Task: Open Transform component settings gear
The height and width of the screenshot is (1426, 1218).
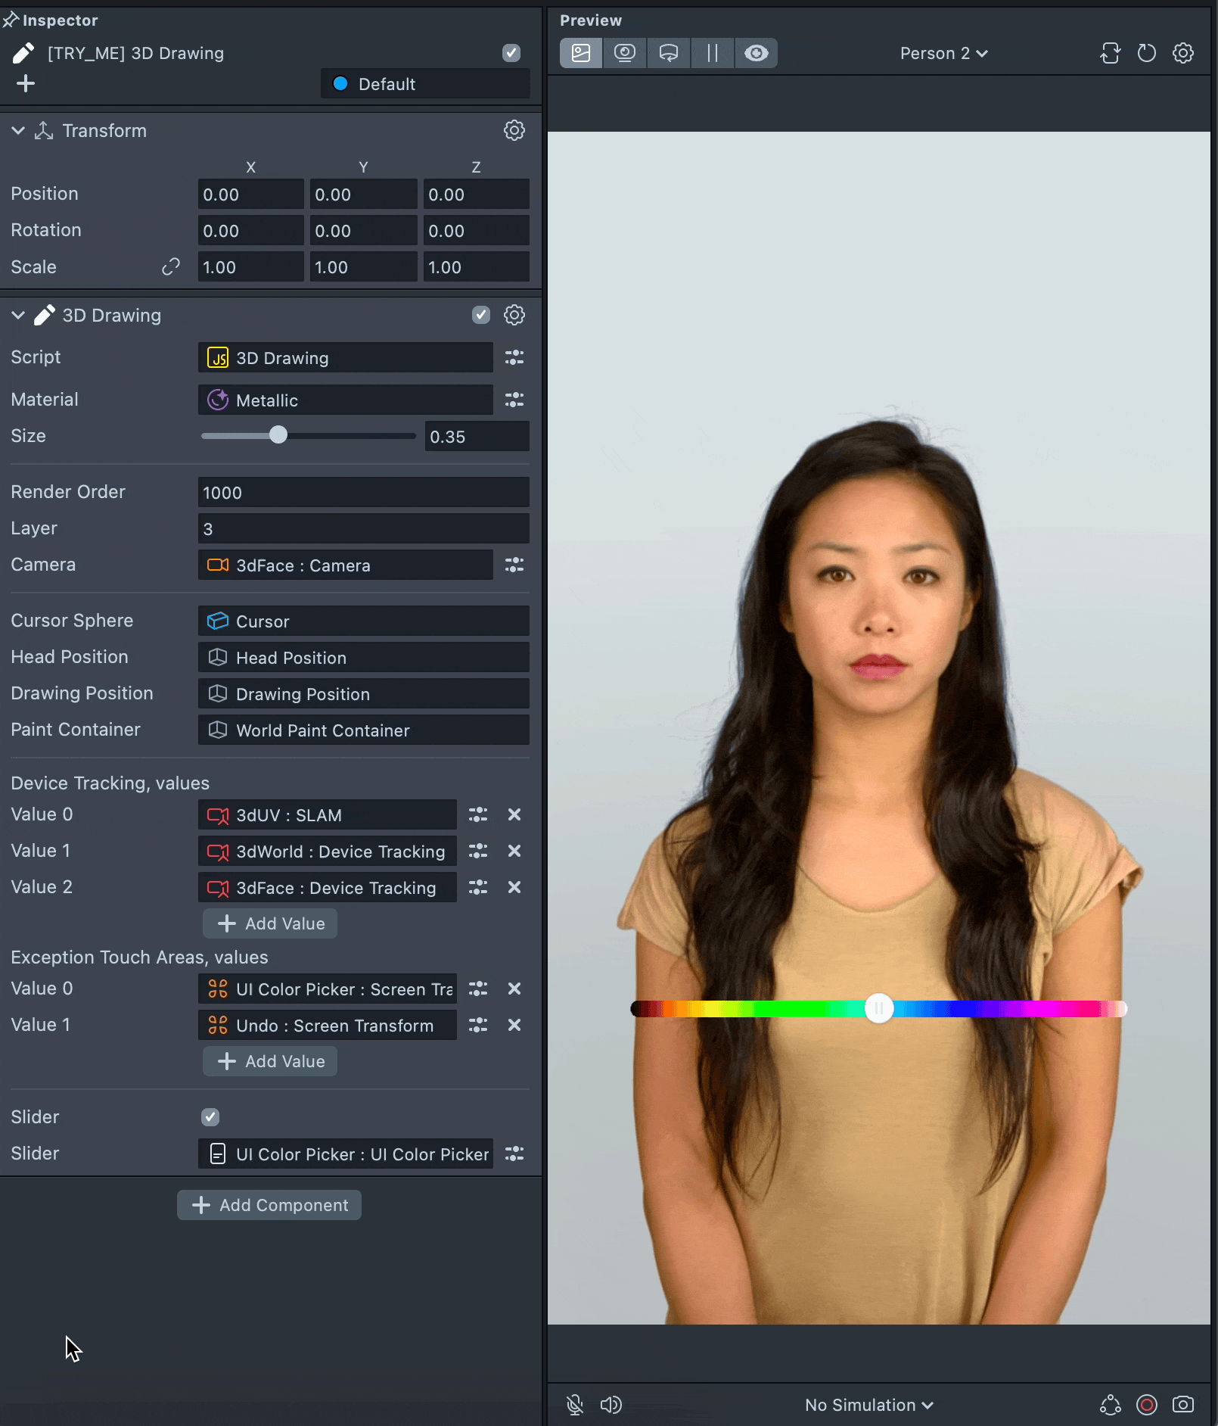Action: pyautogui.click(x=514, y=130)
